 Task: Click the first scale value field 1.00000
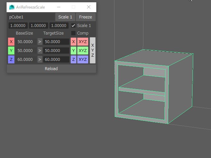(x=18, y=26)
